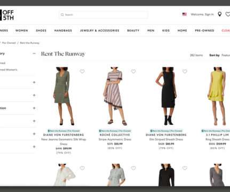Click the search magnifier icon
This screenshot has width=230, height=192.
click(x=62, y=15)
